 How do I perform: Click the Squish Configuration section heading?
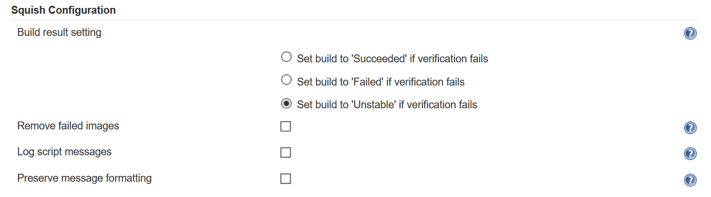click(x=63, y=10)
